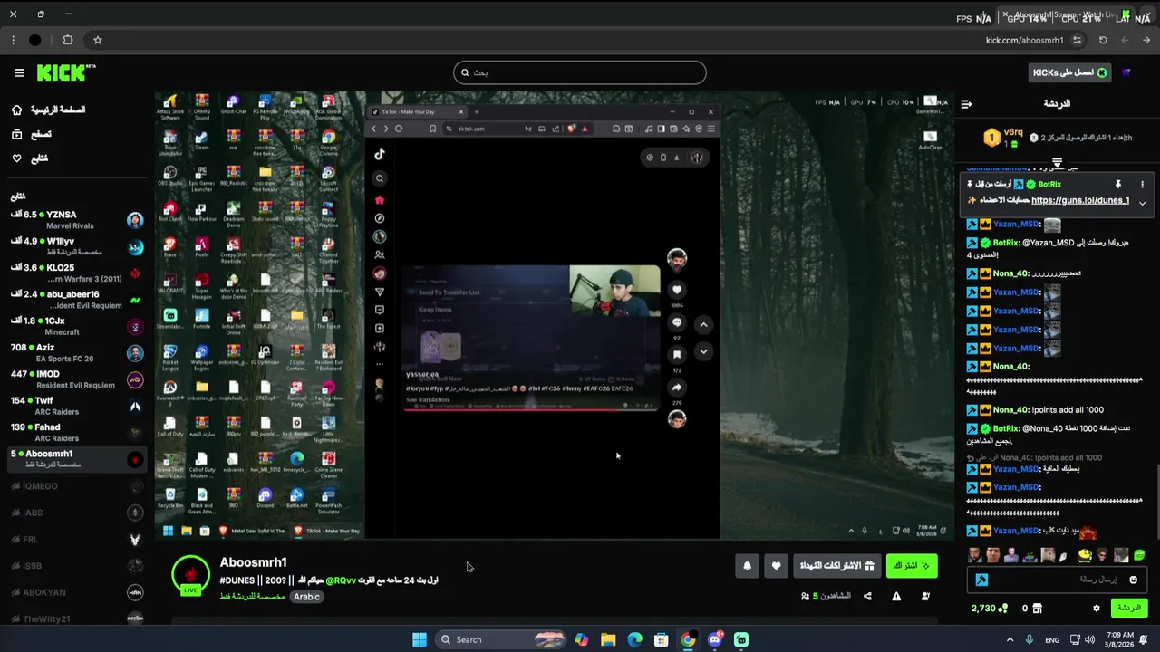
Task: Open Twlf ARC Raiders channel
Action: pyautogui.click(x=77, y=406)
